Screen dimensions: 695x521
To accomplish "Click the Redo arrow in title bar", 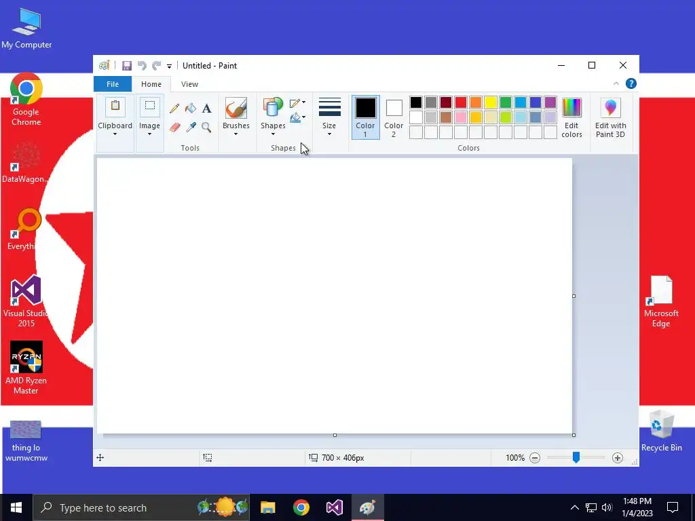I will tap(156, 66).
